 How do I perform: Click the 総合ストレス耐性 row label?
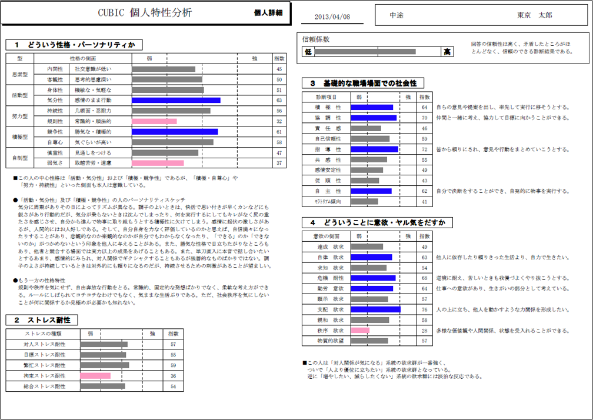pos(44,386)
